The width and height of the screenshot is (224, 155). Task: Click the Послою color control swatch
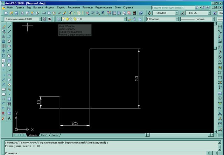click(149, 19)
